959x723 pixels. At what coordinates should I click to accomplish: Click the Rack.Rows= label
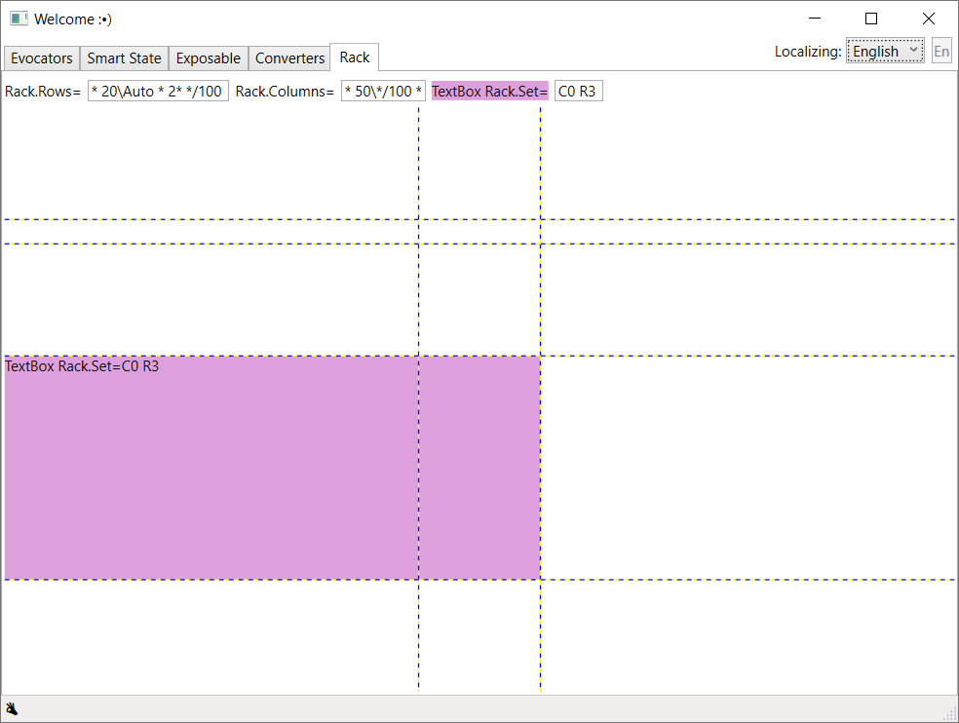tap(43, 92)
